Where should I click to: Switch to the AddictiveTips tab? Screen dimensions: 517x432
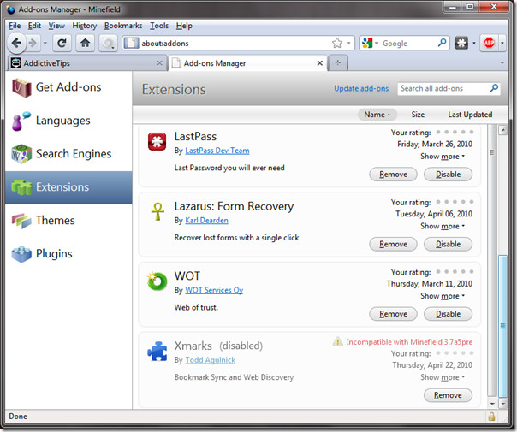pyautogui.click(x=86, y=63)
